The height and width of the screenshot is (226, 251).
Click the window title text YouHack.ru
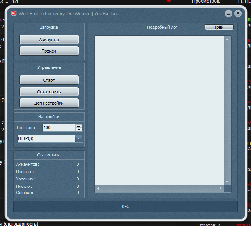coord(106,14)
